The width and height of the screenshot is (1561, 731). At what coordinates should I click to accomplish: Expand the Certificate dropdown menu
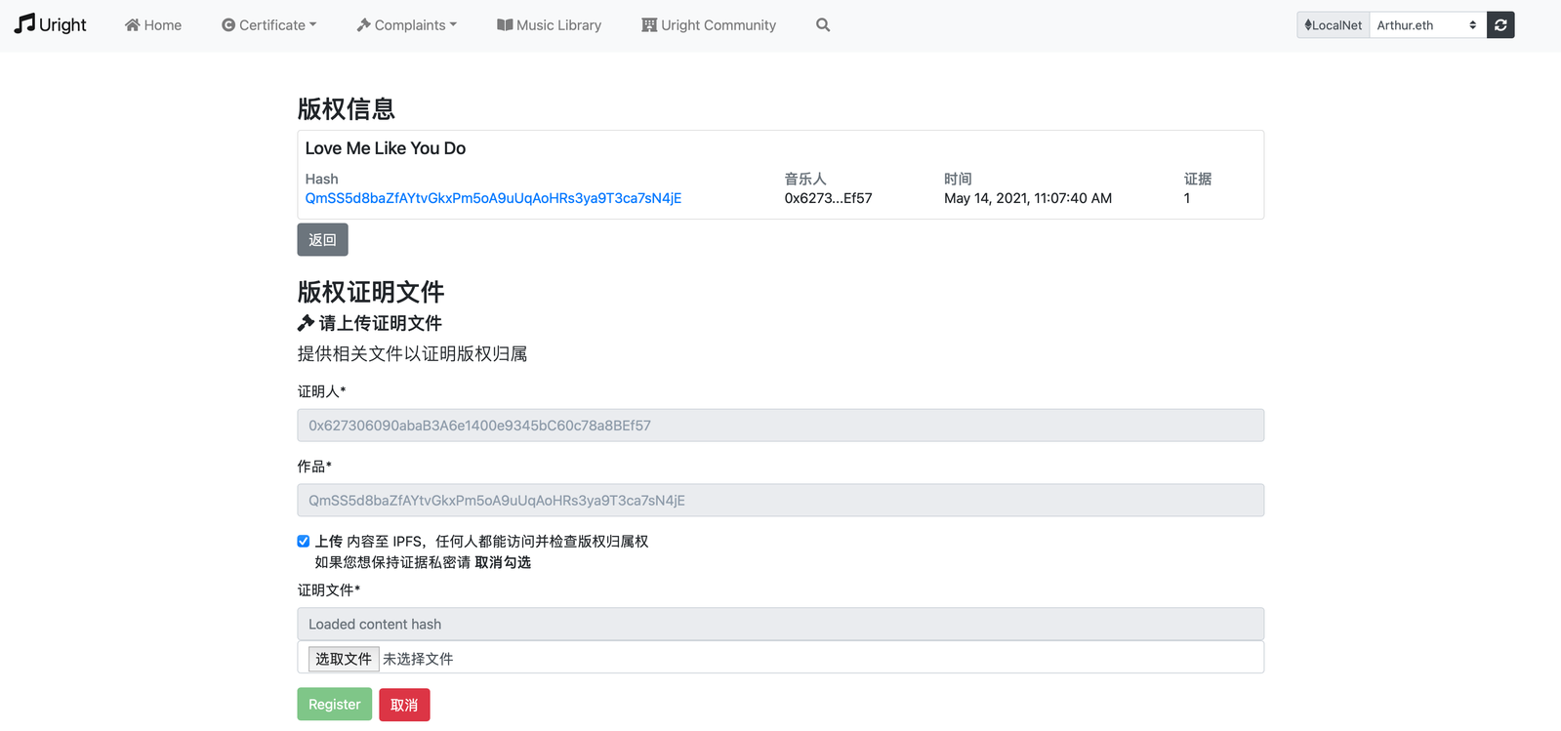(269, 25)
